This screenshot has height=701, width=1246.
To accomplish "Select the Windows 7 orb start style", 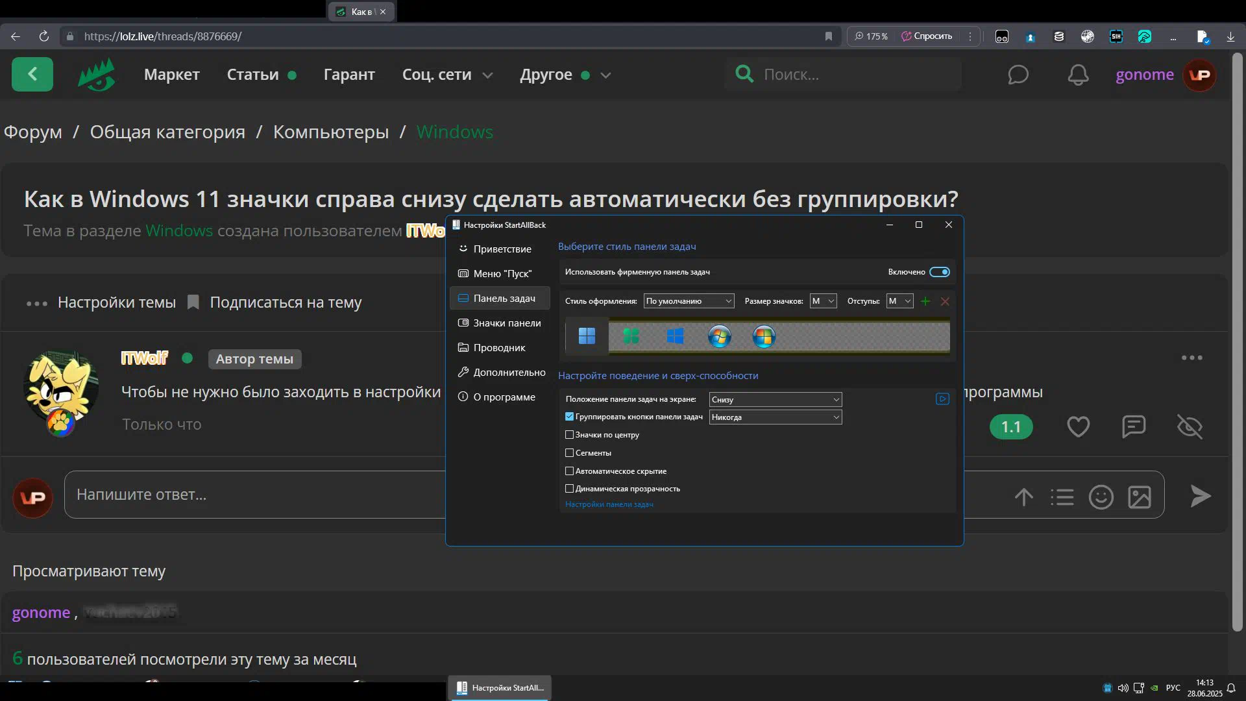I will pos(719,336).
